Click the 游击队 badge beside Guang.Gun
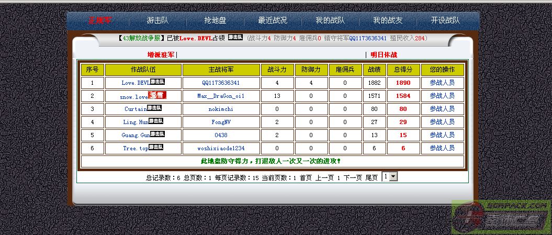This screenshot has height=235, width=552. tap(157, 134)
